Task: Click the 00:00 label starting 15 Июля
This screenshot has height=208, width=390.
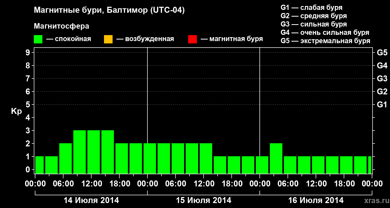Action: click(147, 184)
